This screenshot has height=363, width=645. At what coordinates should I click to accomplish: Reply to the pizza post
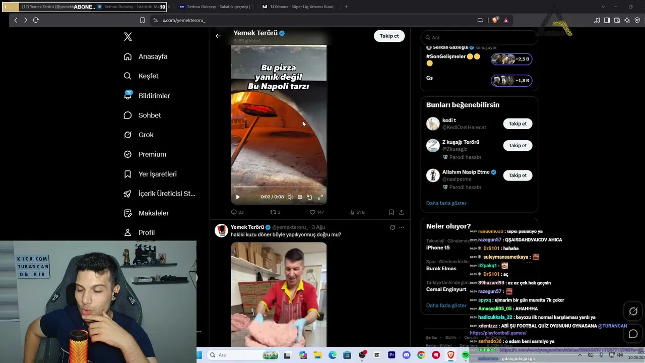(x=237, y=212)
